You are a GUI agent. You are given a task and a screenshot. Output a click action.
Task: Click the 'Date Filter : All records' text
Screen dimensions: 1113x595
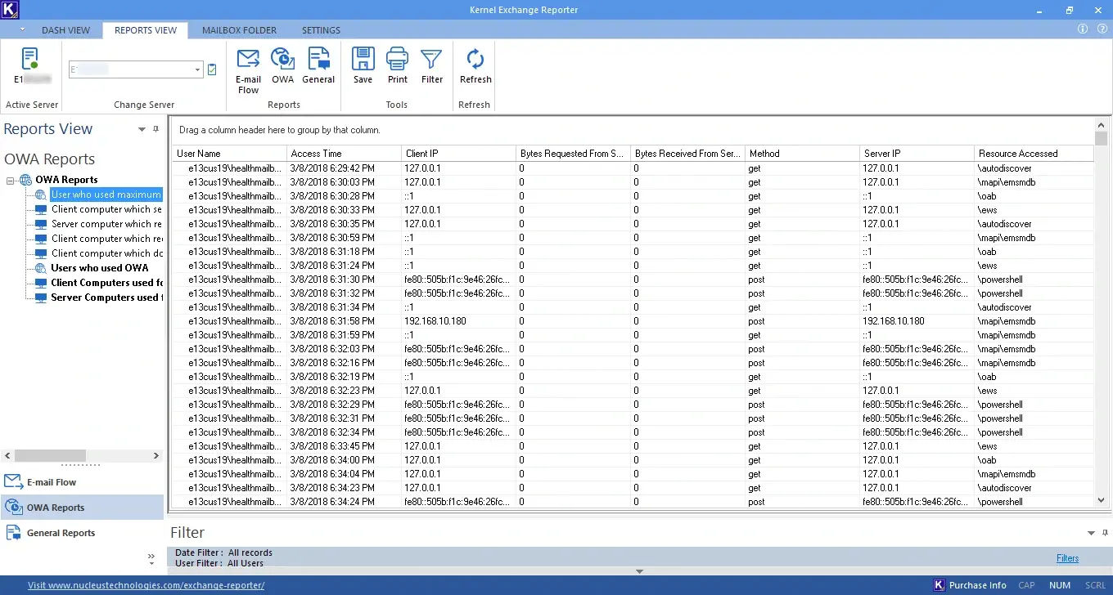click(223, 552)
